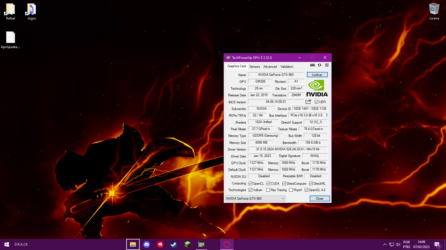
Task: Open Steam from the taskbar
Action: tap(174, 244)
